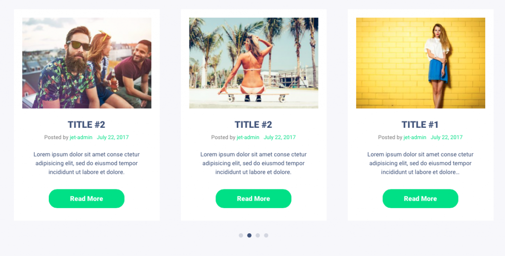The width and height of the screenshot is (505, 256).
Task: Click July 22, 2017 date on rooftop friends card
Action: (x=113, y=138)
